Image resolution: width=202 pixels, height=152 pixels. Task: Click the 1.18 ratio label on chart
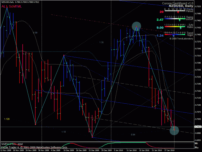(64, 132)
